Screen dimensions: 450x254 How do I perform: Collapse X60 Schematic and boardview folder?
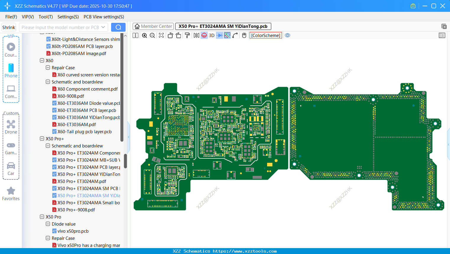tap(48, 82)
